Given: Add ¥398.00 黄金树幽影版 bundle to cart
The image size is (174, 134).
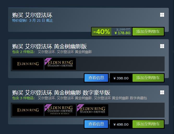Looking at the screenshot, I should [148, 78].
